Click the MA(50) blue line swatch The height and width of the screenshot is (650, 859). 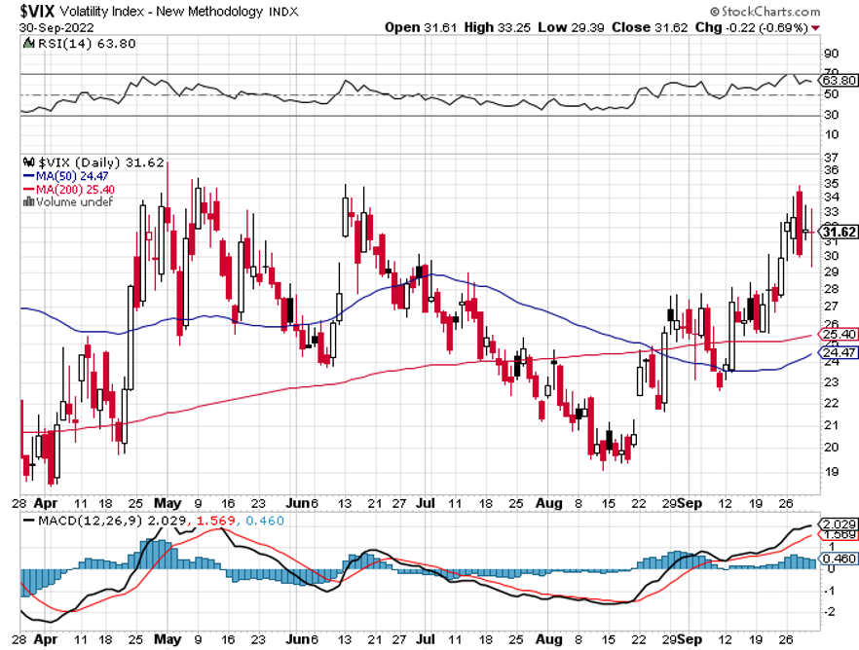pyautogui.click(x=28, y=176)
